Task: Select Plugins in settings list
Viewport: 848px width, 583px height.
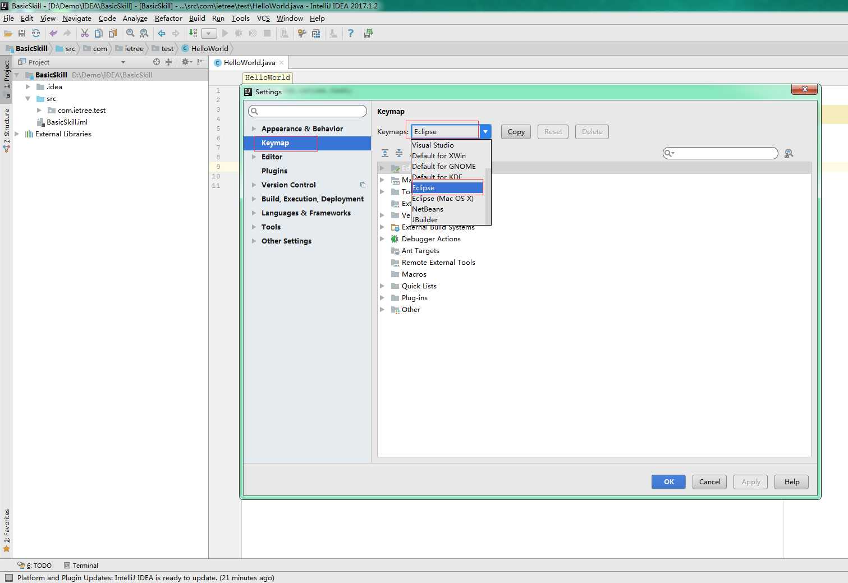Action: pos(308,171)
